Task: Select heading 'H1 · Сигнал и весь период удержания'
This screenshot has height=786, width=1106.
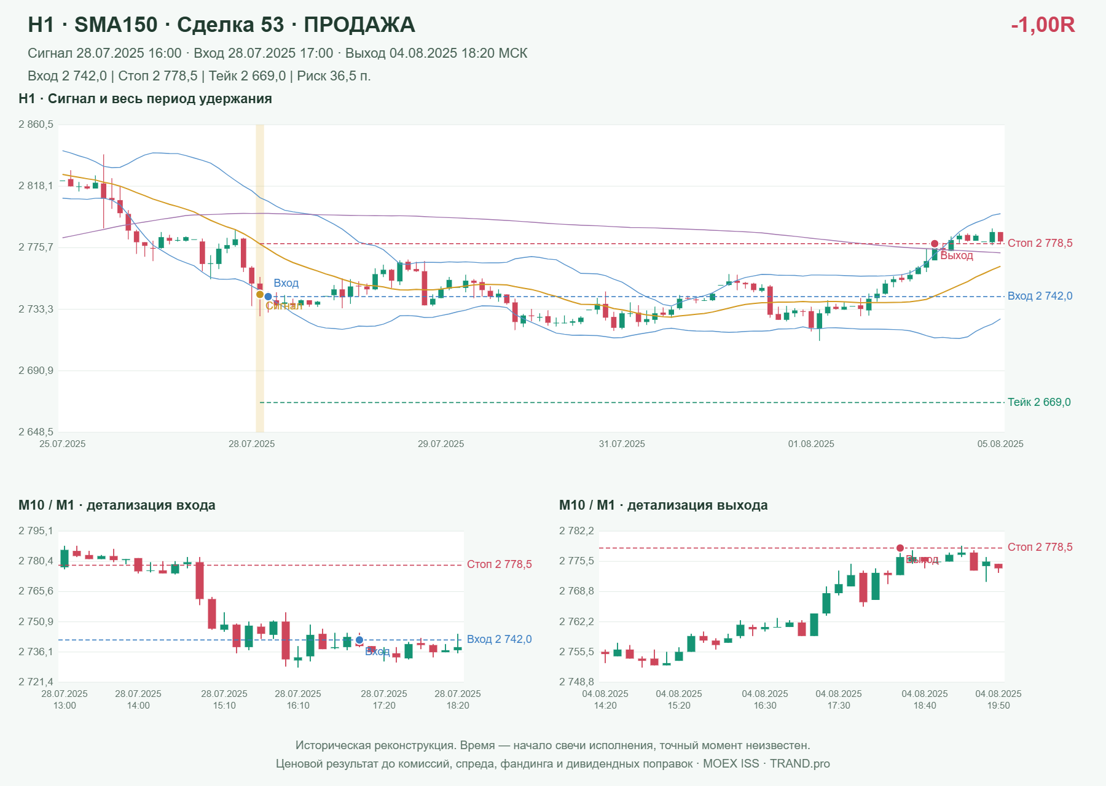Action: (145, 99)
